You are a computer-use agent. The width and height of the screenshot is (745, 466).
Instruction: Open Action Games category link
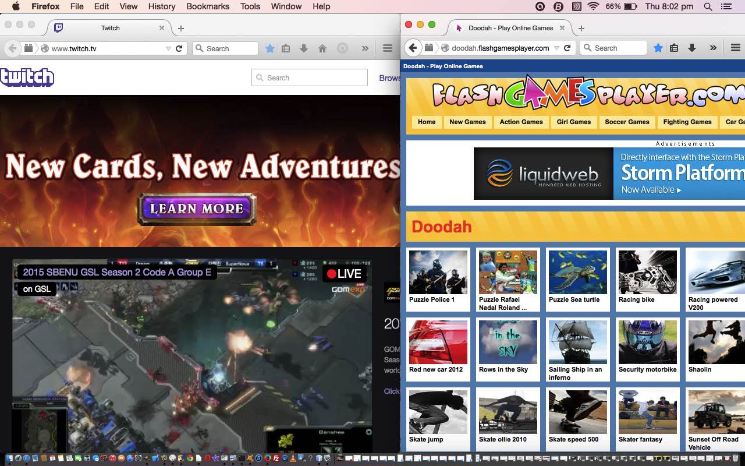click(521, 122)
